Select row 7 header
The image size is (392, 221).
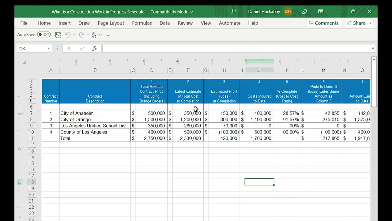coord(31,113)
